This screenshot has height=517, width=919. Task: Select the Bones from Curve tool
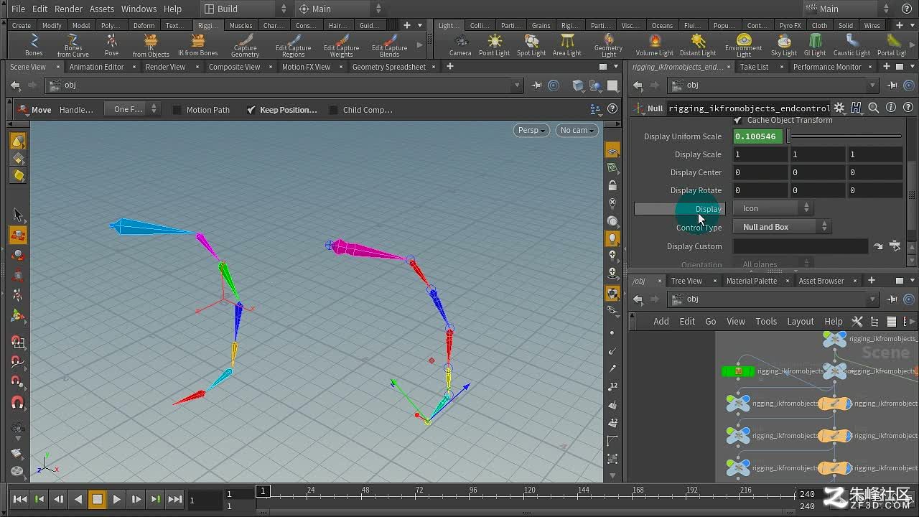tap(73, 45)
